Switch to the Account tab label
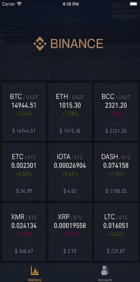 (105, 280)
